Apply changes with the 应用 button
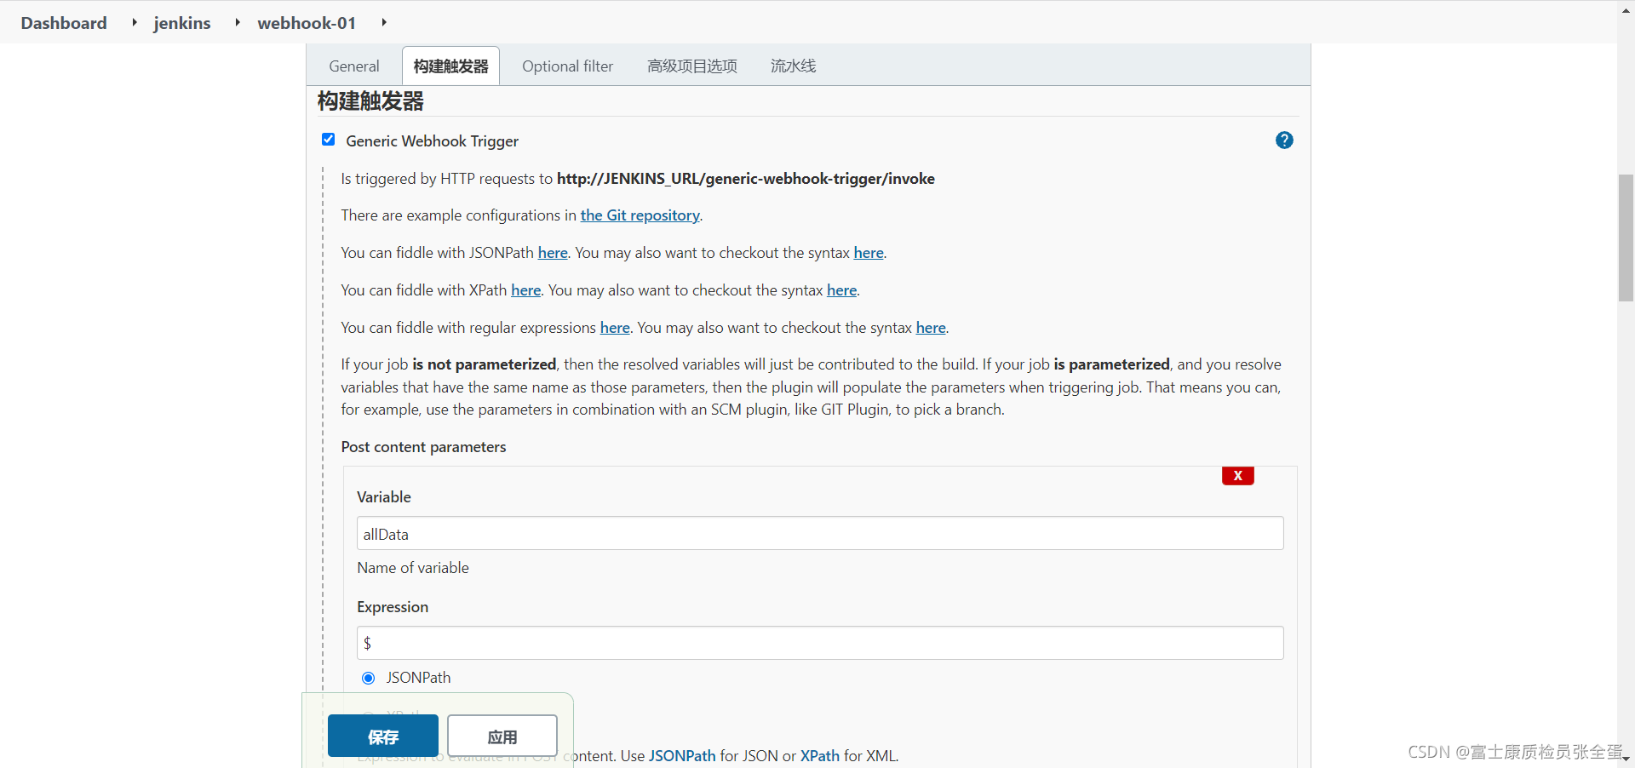 coord(502,736)
